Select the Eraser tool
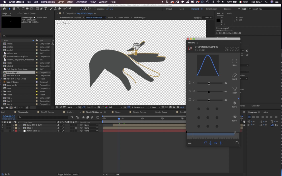This screenshot has width=282, height=176. (60, 9)
